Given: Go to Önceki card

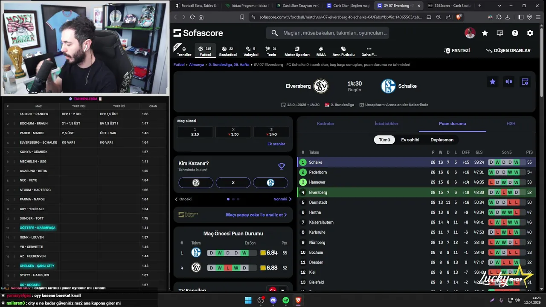Looking at the screenshot, I should click(x=183, y=199).
